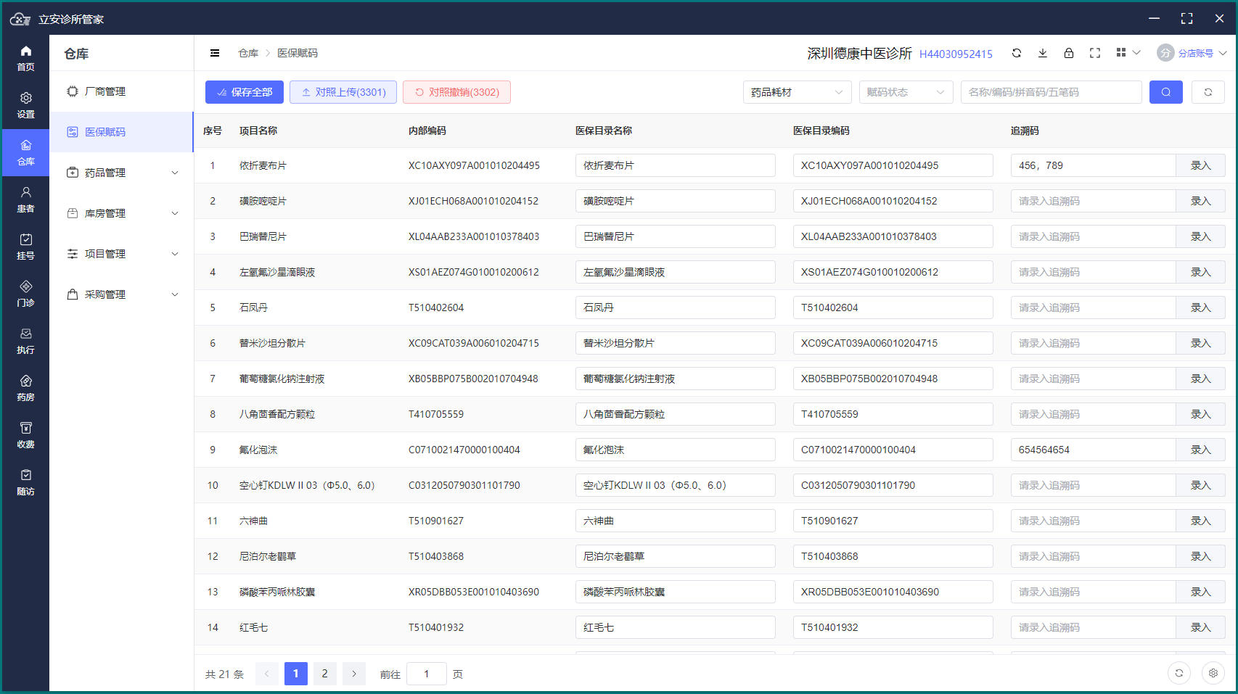This screenshot has width=1238, height=694.
Task: Open the grid apps icon dropdown
Action: (1128, 53)
